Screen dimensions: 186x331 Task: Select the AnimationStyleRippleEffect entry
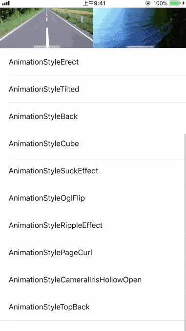(93, 225)
